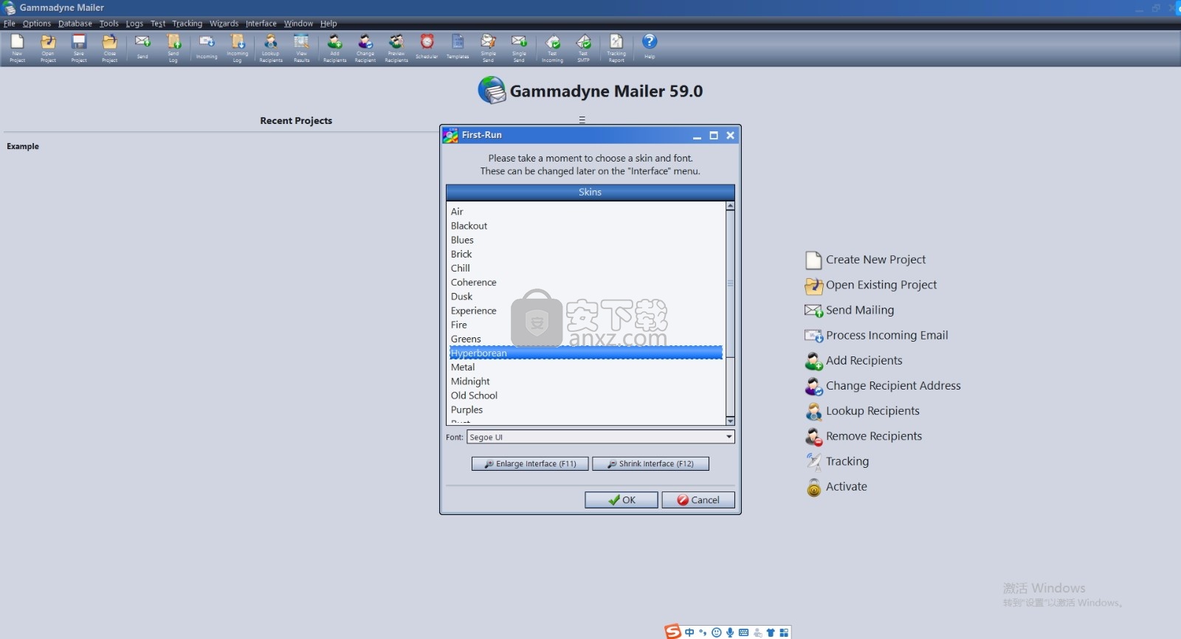Open the Font dropdown showing Segoe UI
The height and width of the screenshot is (639, 1181).
[601, 437]
